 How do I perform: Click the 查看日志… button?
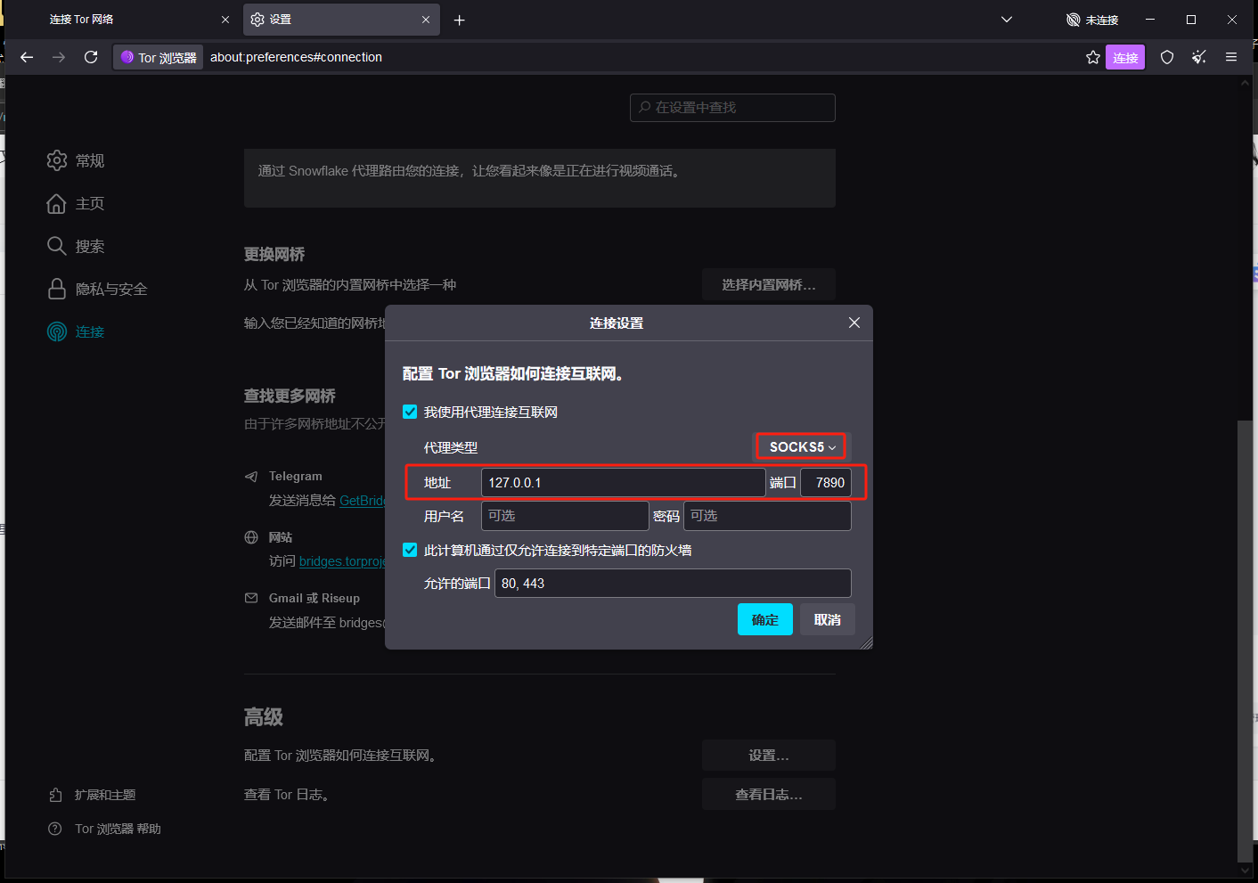[x=769, y=794]
